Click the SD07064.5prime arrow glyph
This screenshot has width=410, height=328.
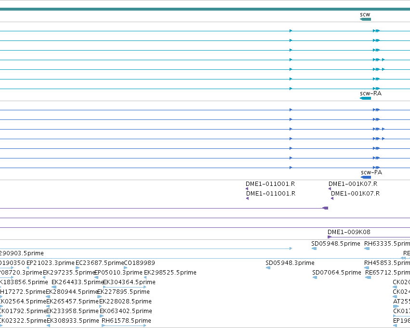coord(315,277)
